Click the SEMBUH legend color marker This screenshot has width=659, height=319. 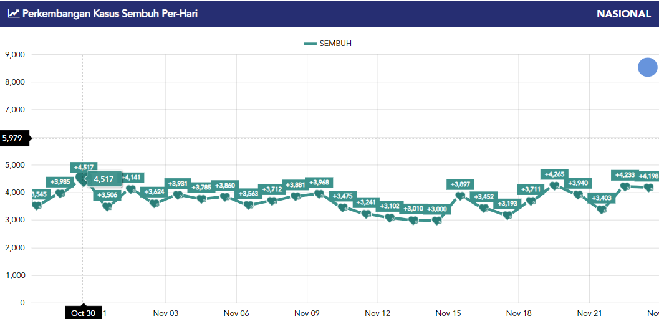click(x=310, y=44)
